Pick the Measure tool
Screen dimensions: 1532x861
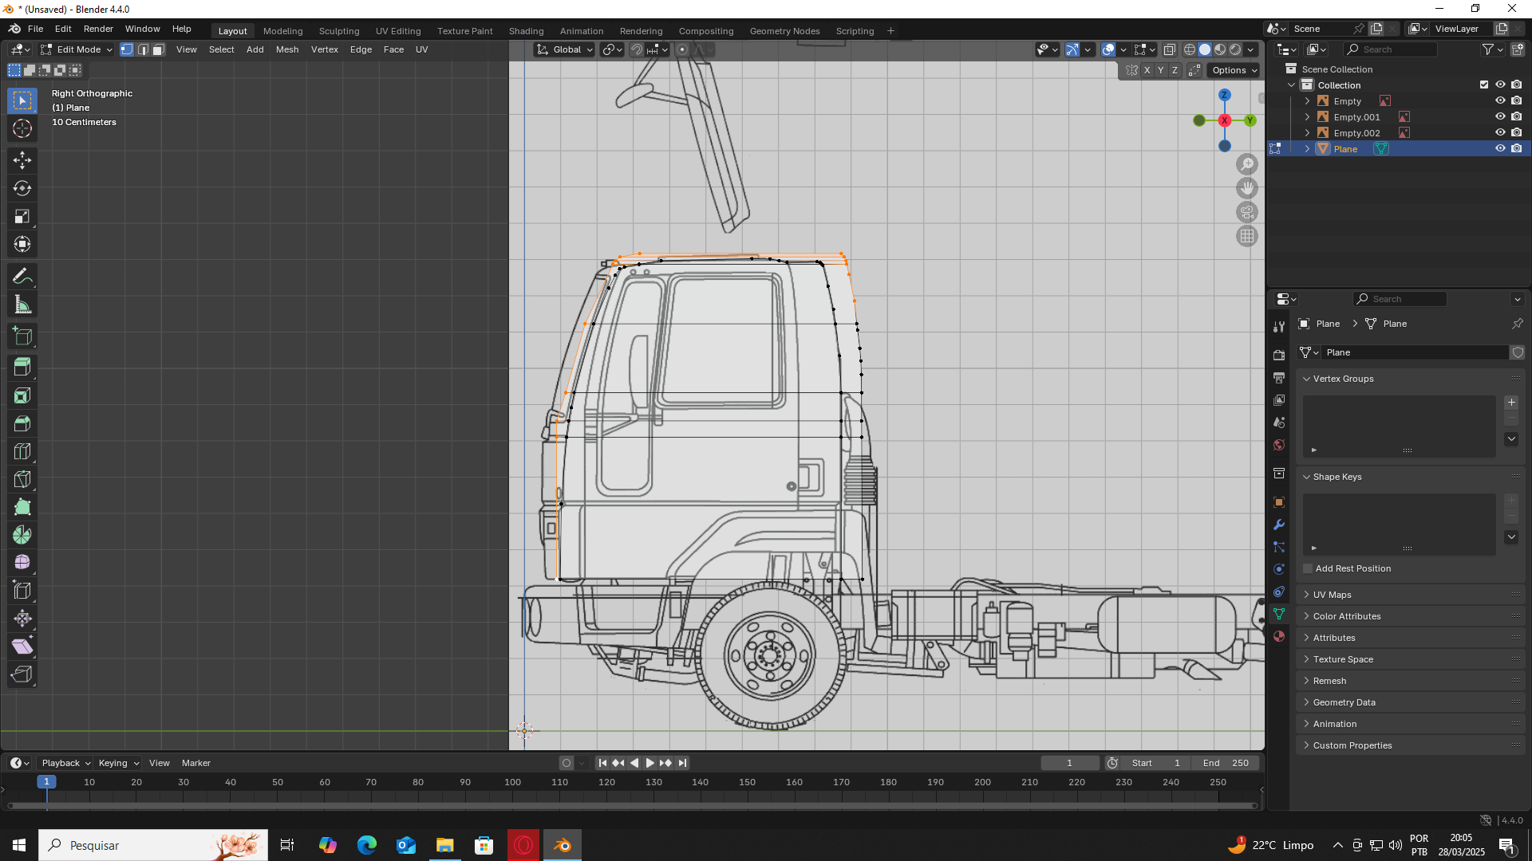tap(22, 305)
